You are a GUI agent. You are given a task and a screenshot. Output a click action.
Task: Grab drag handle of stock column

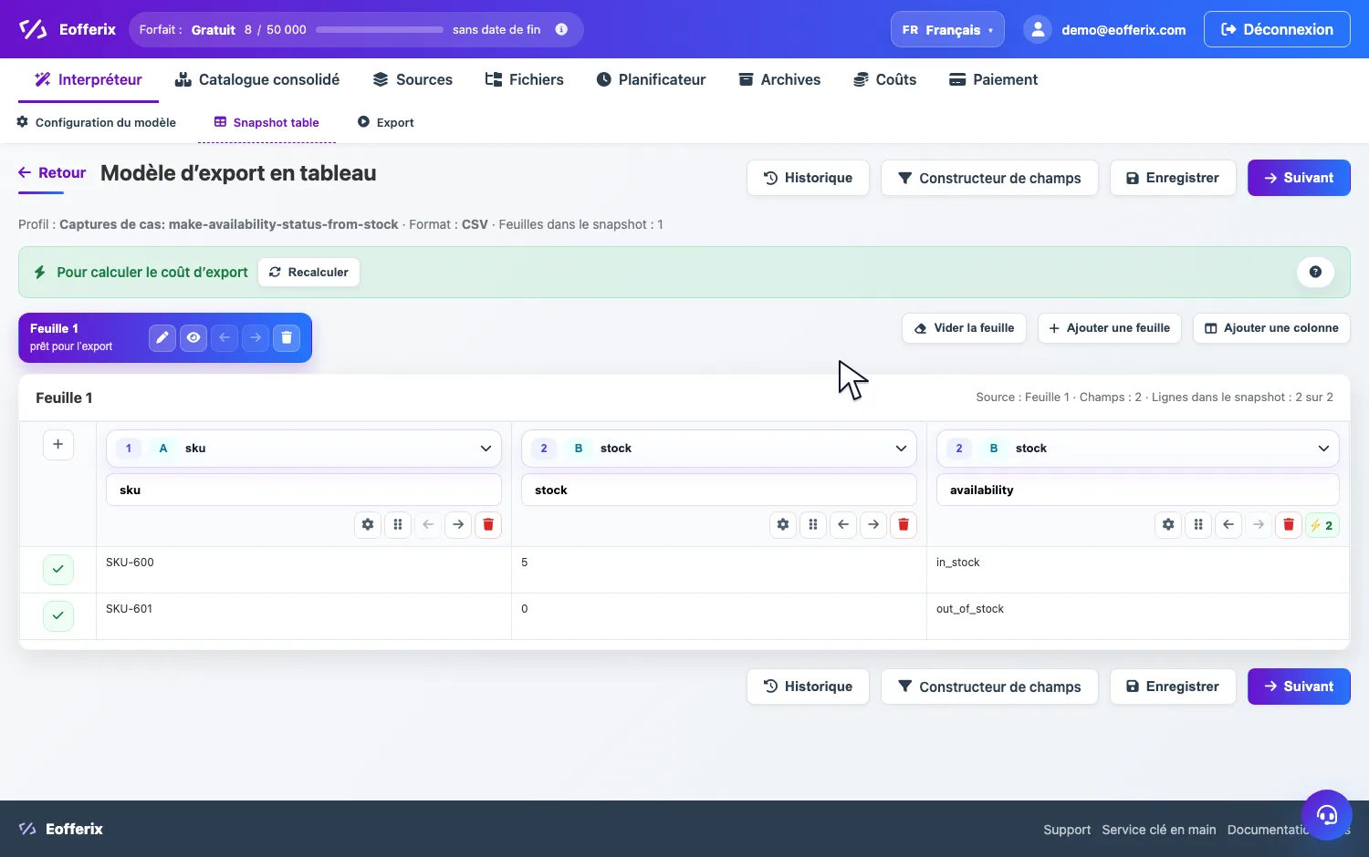coord(813,524)
